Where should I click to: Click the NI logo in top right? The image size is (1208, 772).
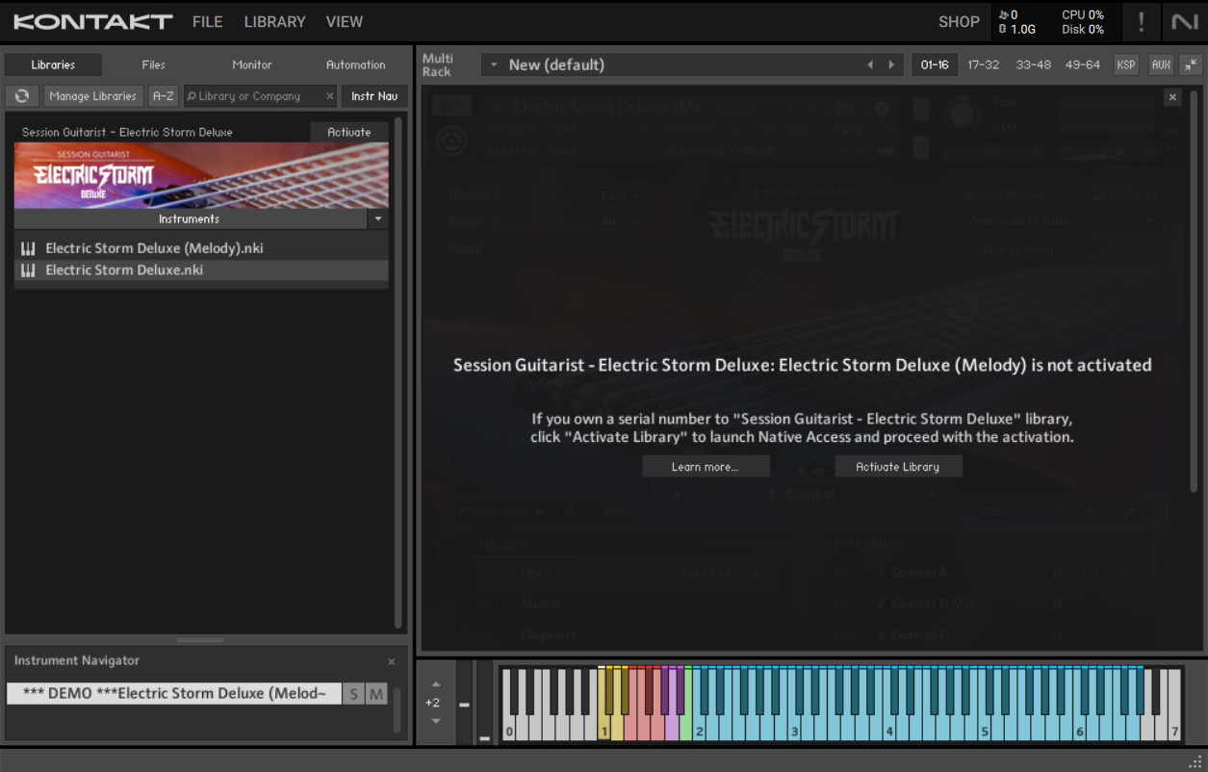click(1185, 21)
